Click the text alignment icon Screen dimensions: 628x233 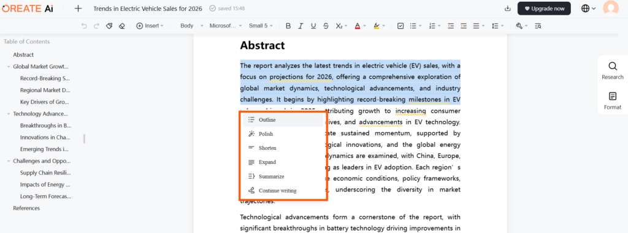point(476,26)
